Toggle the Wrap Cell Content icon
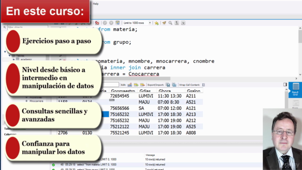 click(x=203, y=85)
